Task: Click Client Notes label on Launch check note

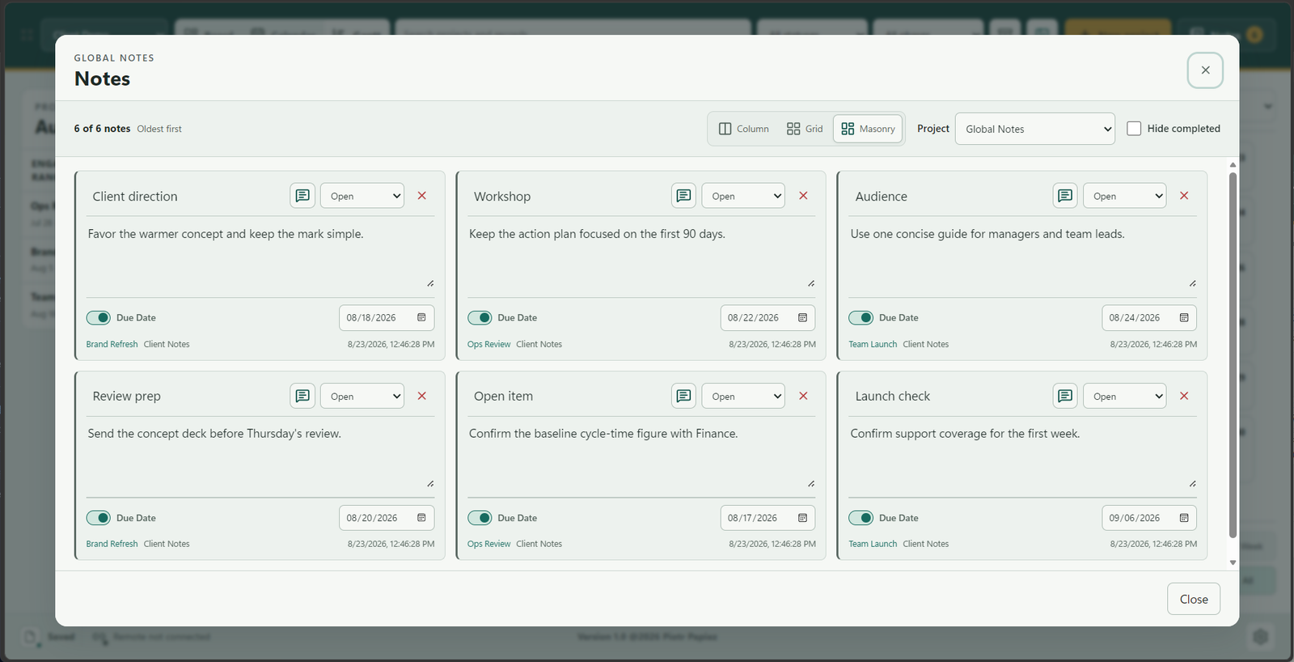Action: (x=926, y=544)
